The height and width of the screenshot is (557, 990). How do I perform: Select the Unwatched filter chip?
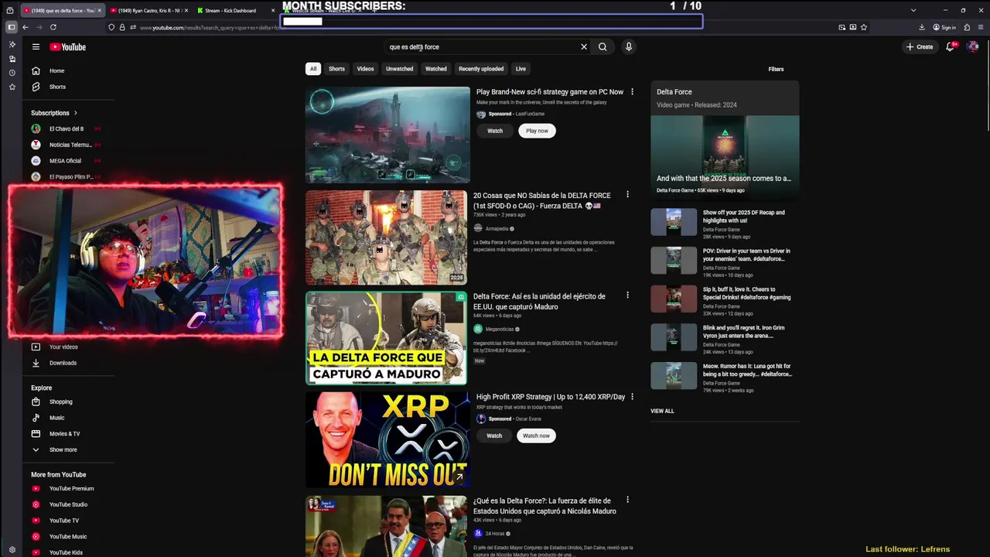(x=399, y=69)
